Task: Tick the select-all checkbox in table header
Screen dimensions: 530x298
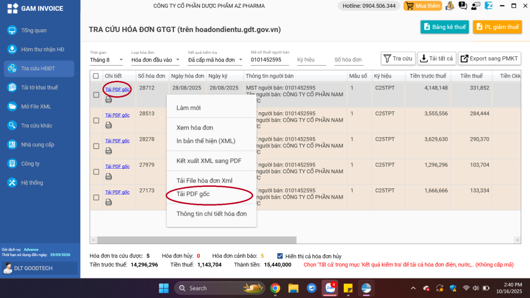Action: [x=96, y=76]
